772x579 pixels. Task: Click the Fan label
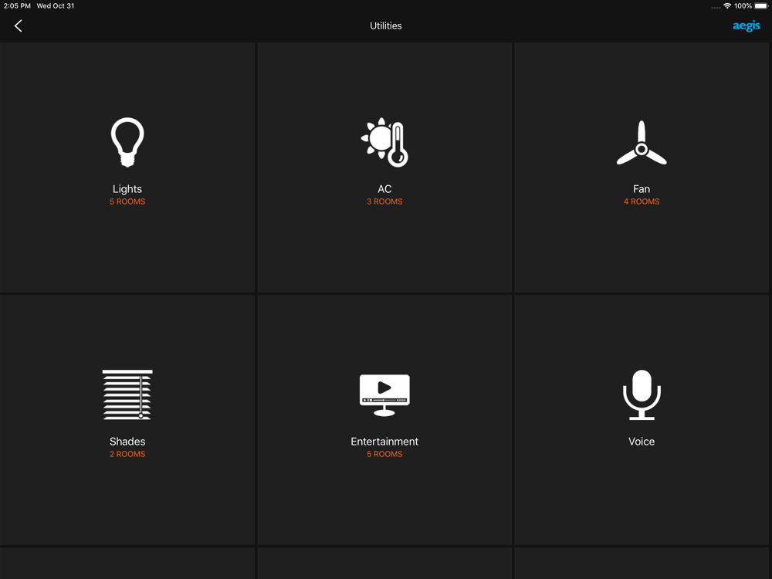pos(642,189)
